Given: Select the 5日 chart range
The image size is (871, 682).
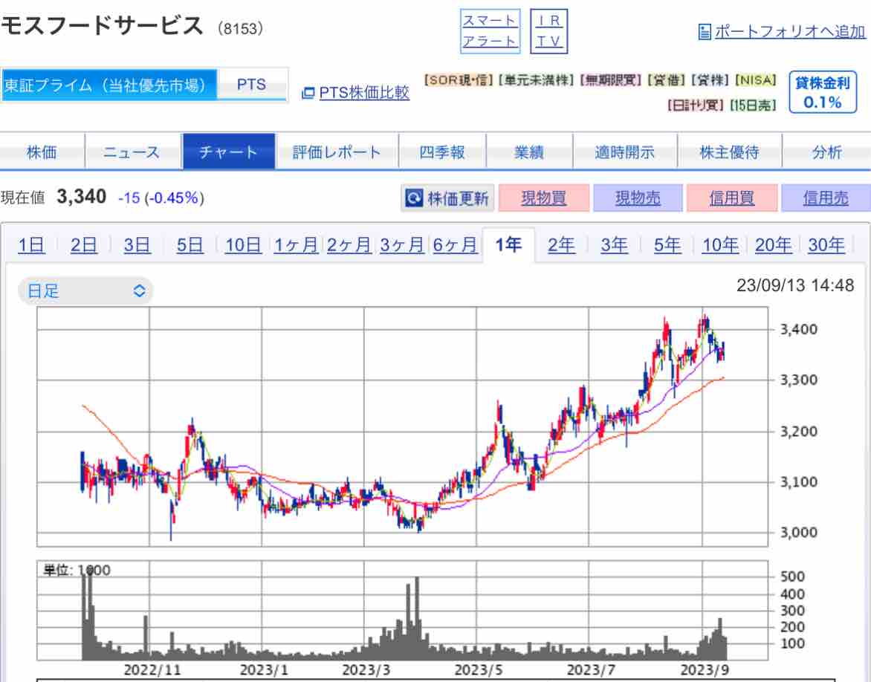Looking at the screenshot, I should coord(190,245).
